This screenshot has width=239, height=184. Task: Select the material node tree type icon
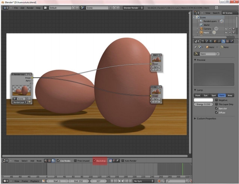pyautogui.click(x=46, y=161)
